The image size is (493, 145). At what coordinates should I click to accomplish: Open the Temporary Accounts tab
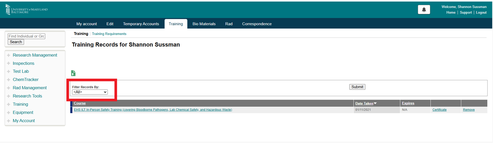(x=141, y=24)
